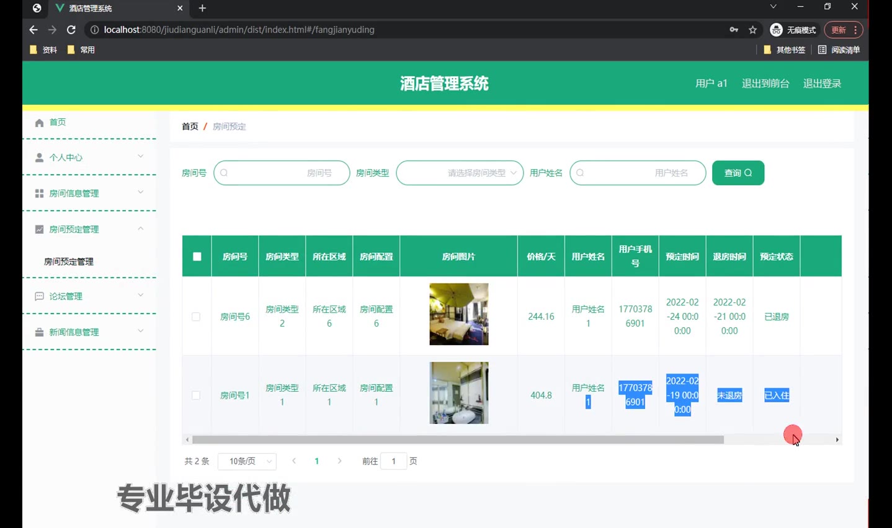Click the horizontal table scrollbar
The height and width of the screenshot is (528, 892).
point(458,439)
